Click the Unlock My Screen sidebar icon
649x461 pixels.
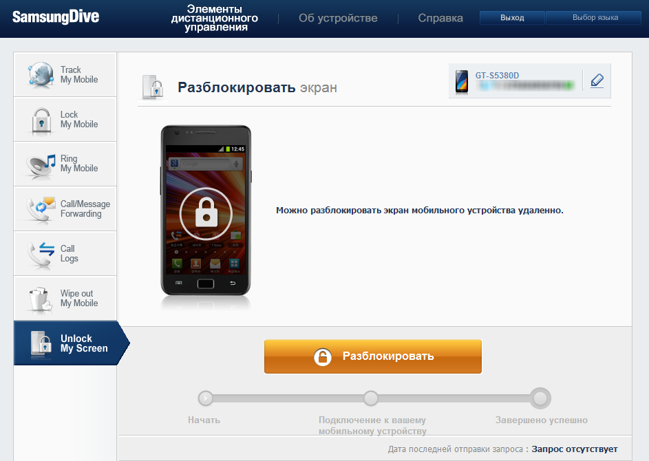coord(41,343)
